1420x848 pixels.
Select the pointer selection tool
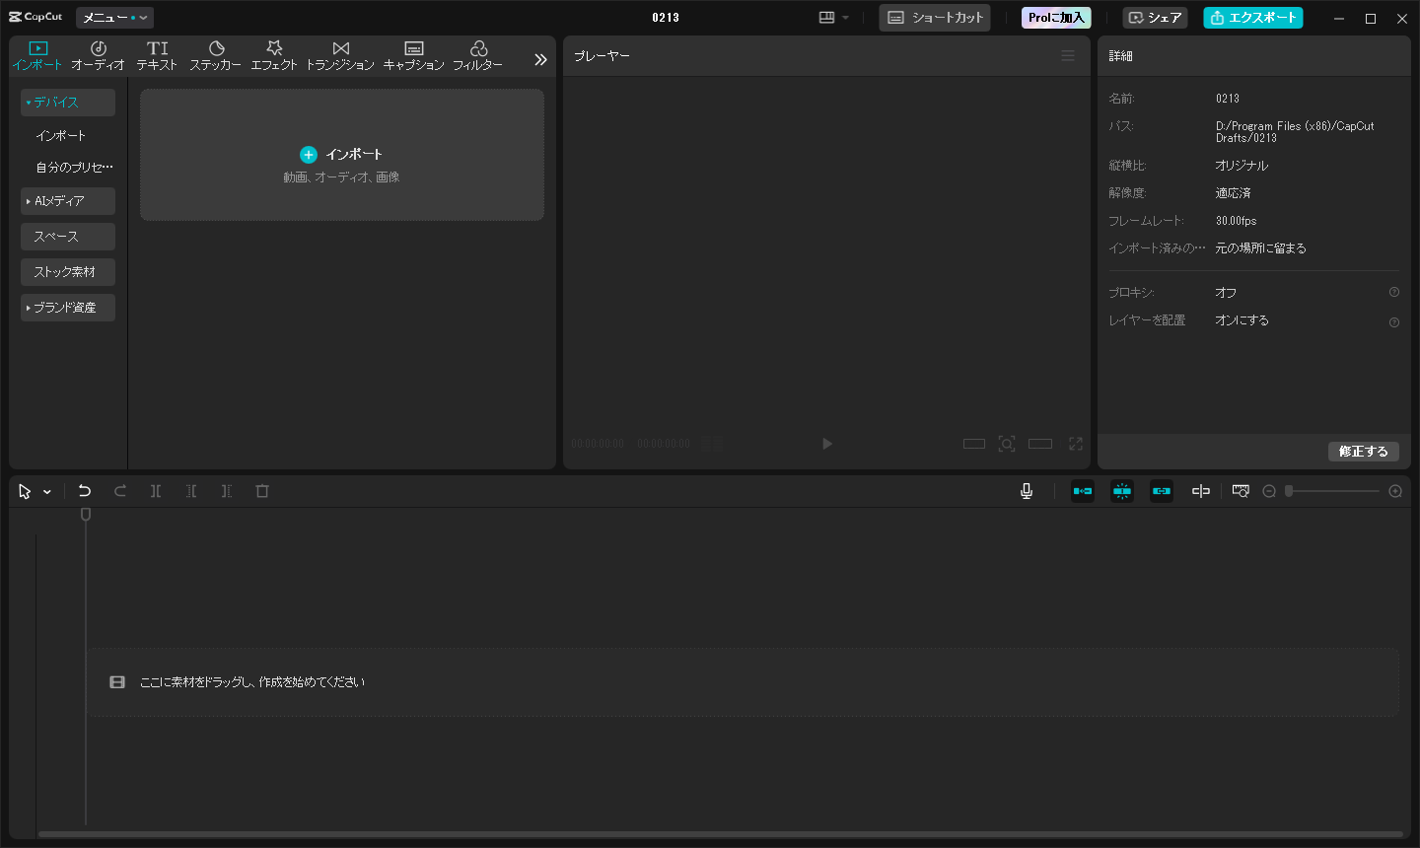(25, 491)
